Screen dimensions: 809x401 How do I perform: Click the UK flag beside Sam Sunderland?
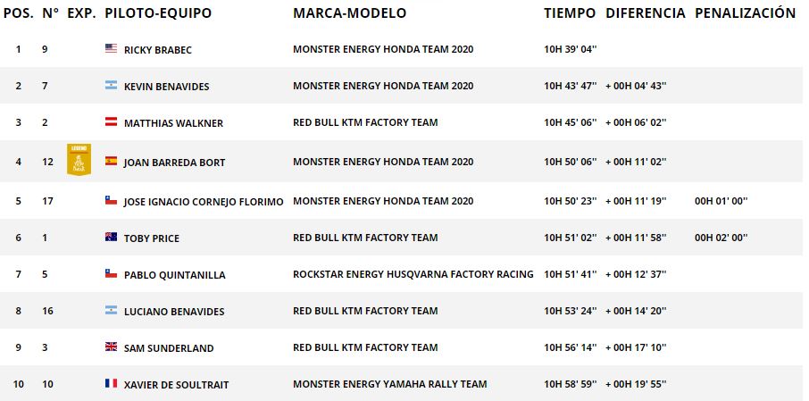111,347
